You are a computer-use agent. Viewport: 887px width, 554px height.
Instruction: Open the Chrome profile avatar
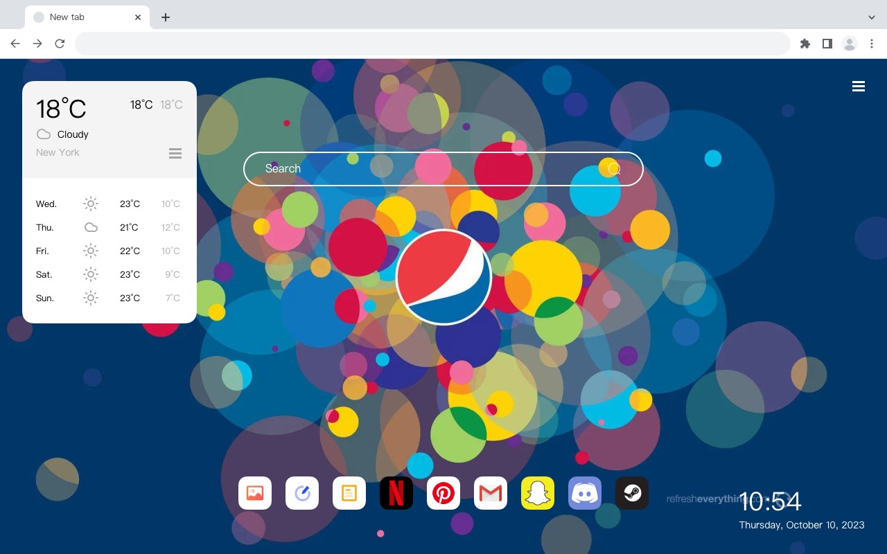tap(850, 44)
